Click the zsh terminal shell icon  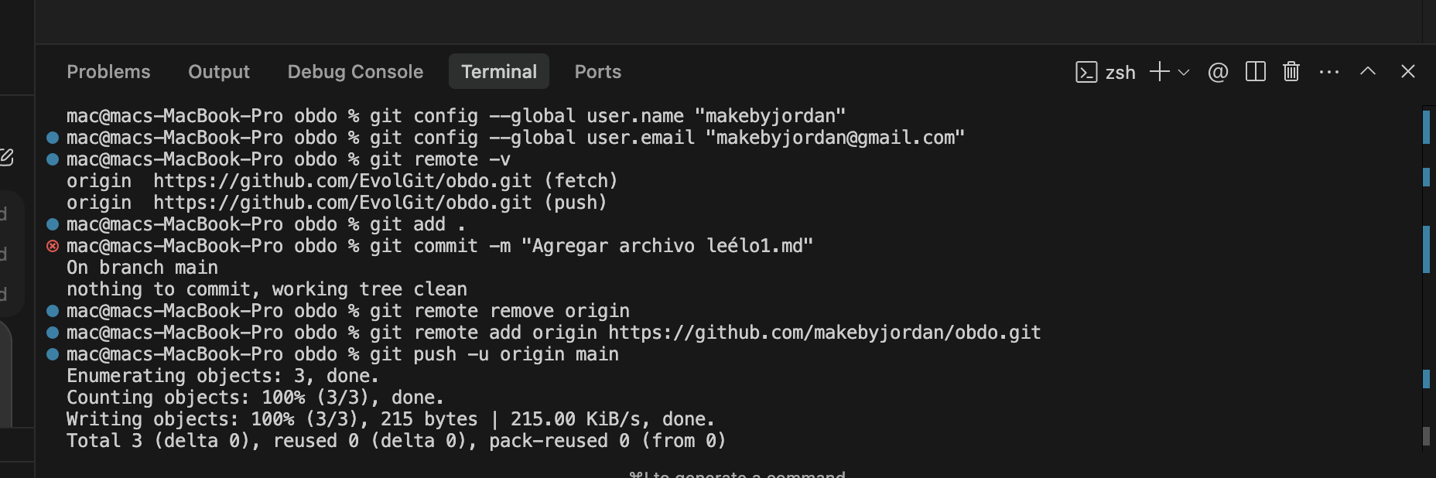click(x=1086, y=72)
